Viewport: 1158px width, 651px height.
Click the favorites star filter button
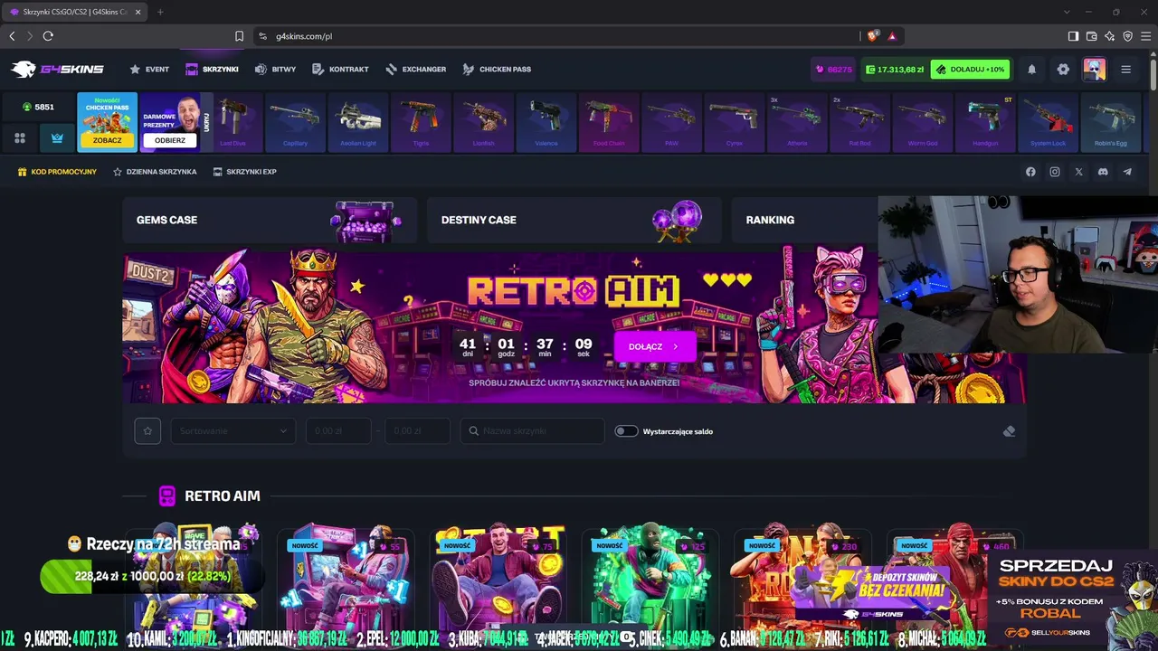coord(147,431)
